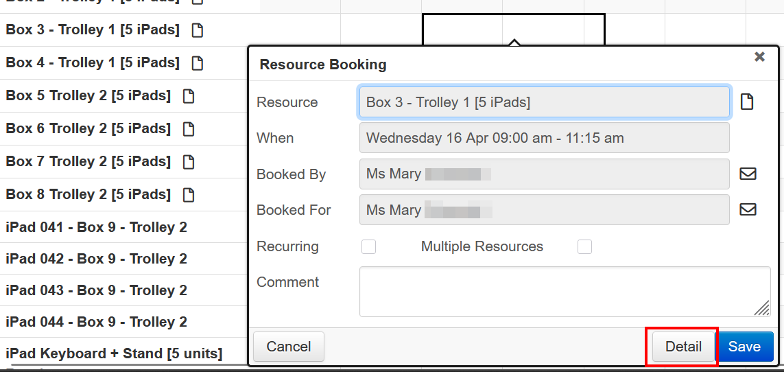
Task: Click document icon next to Box 5 Trolley 2
Action: (189, 96)
